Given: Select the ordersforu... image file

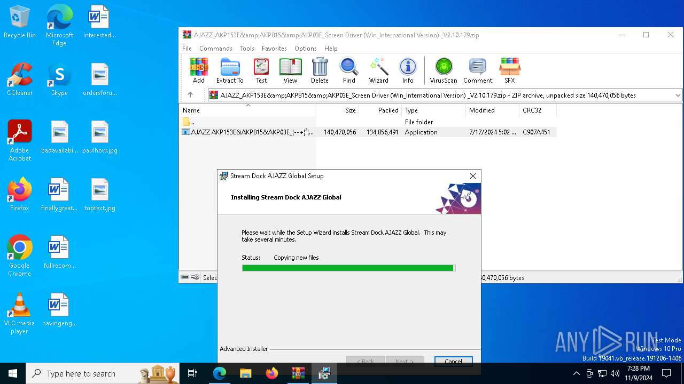Looking at the screenshot, I should 100,79.
